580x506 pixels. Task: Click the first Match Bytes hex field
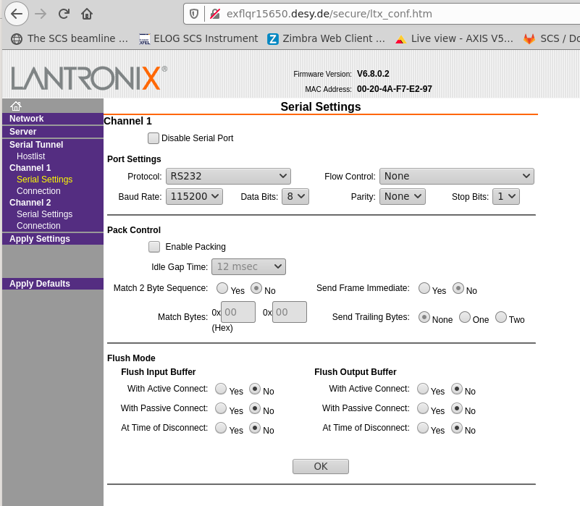[238, 312]
